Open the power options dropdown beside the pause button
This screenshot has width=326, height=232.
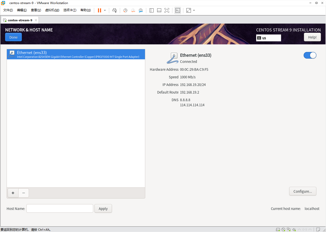pyautogui.click(x=105, y=10)
